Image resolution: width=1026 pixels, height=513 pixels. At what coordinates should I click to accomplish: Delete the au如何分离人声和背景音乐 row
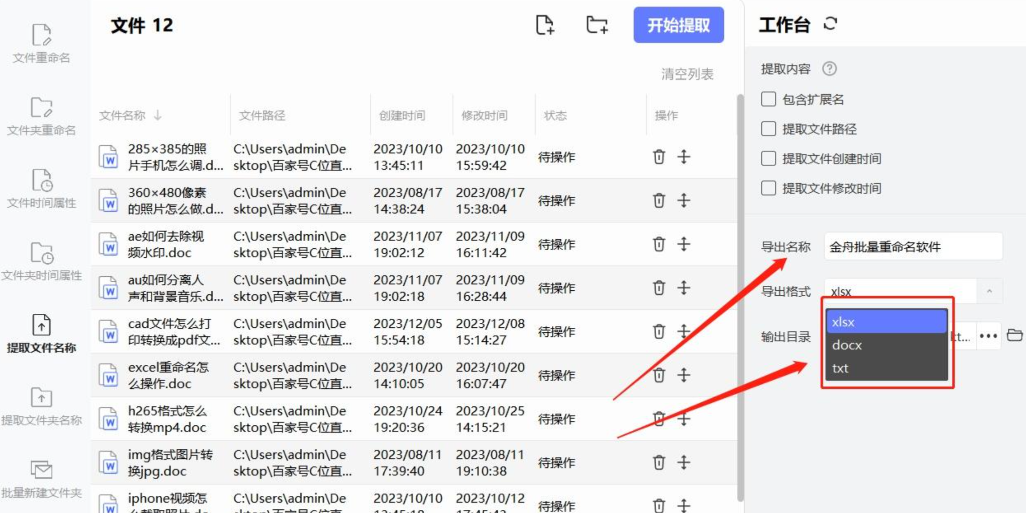pyautogui.click(x=659, y=288)
